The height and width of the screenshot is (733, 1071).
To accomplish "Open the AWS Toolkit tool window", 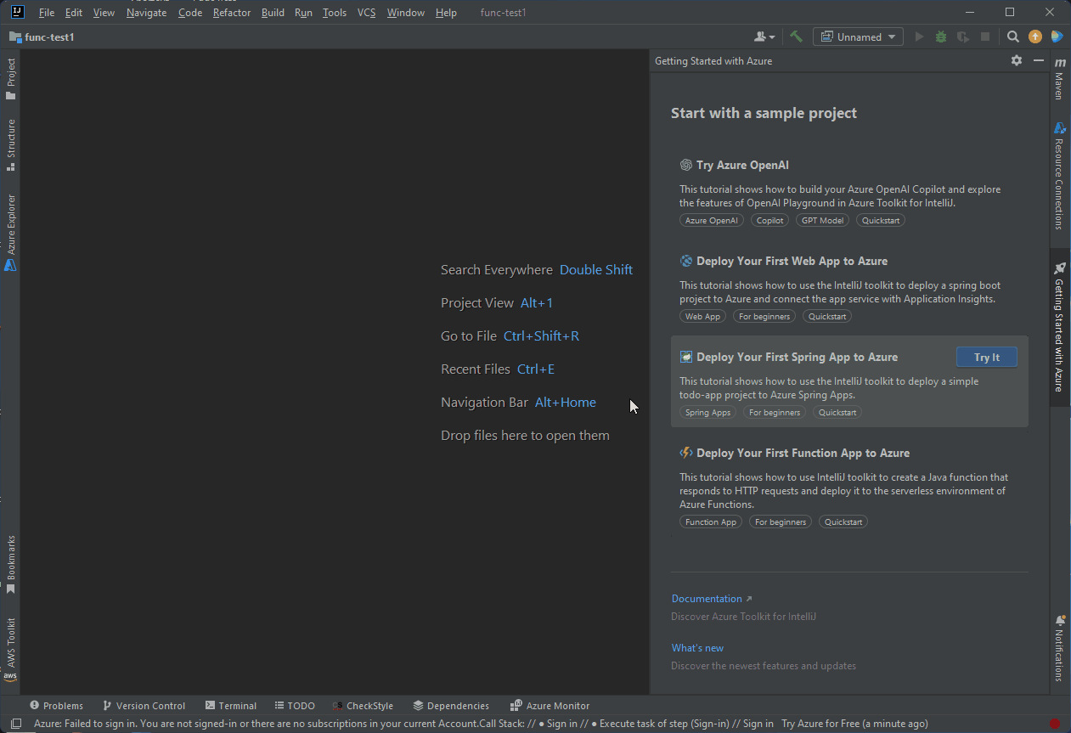I will click(x=11, y=650).
